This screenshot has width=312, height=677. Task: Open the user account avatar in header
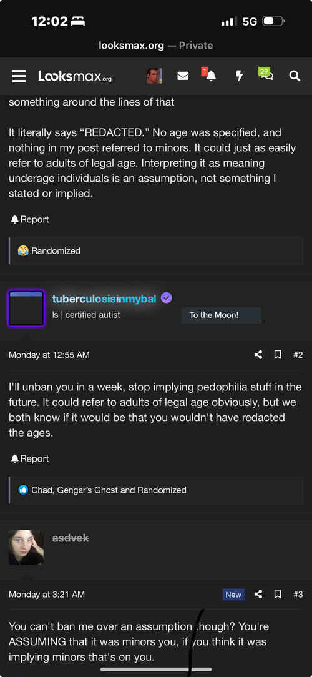(x=154, y=76)
